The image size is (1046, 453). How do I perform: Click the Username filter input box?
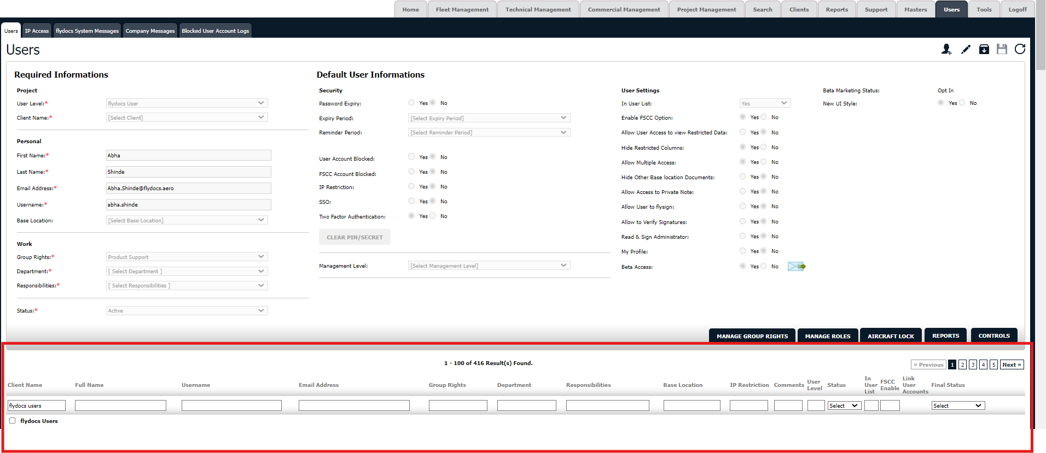click(231, 405)
